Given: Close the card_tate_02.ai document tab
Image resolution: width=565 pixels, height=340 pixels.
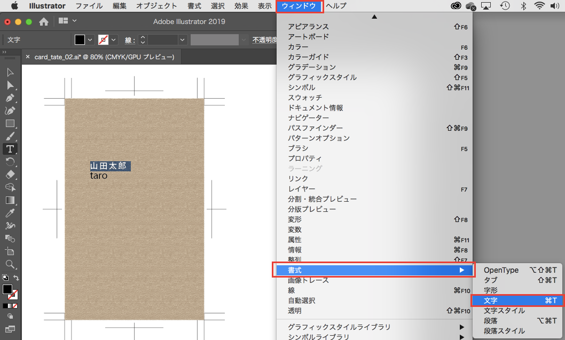Looking at the screenshot, I should tap(28, 57).
